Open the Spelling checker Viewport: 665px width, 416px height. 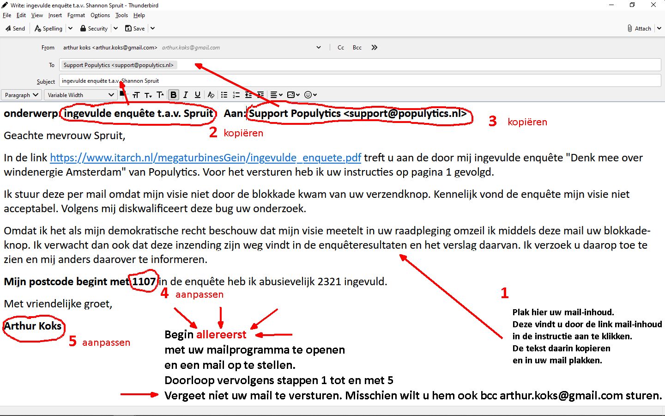pyautogui.click(x=48, y=28)
